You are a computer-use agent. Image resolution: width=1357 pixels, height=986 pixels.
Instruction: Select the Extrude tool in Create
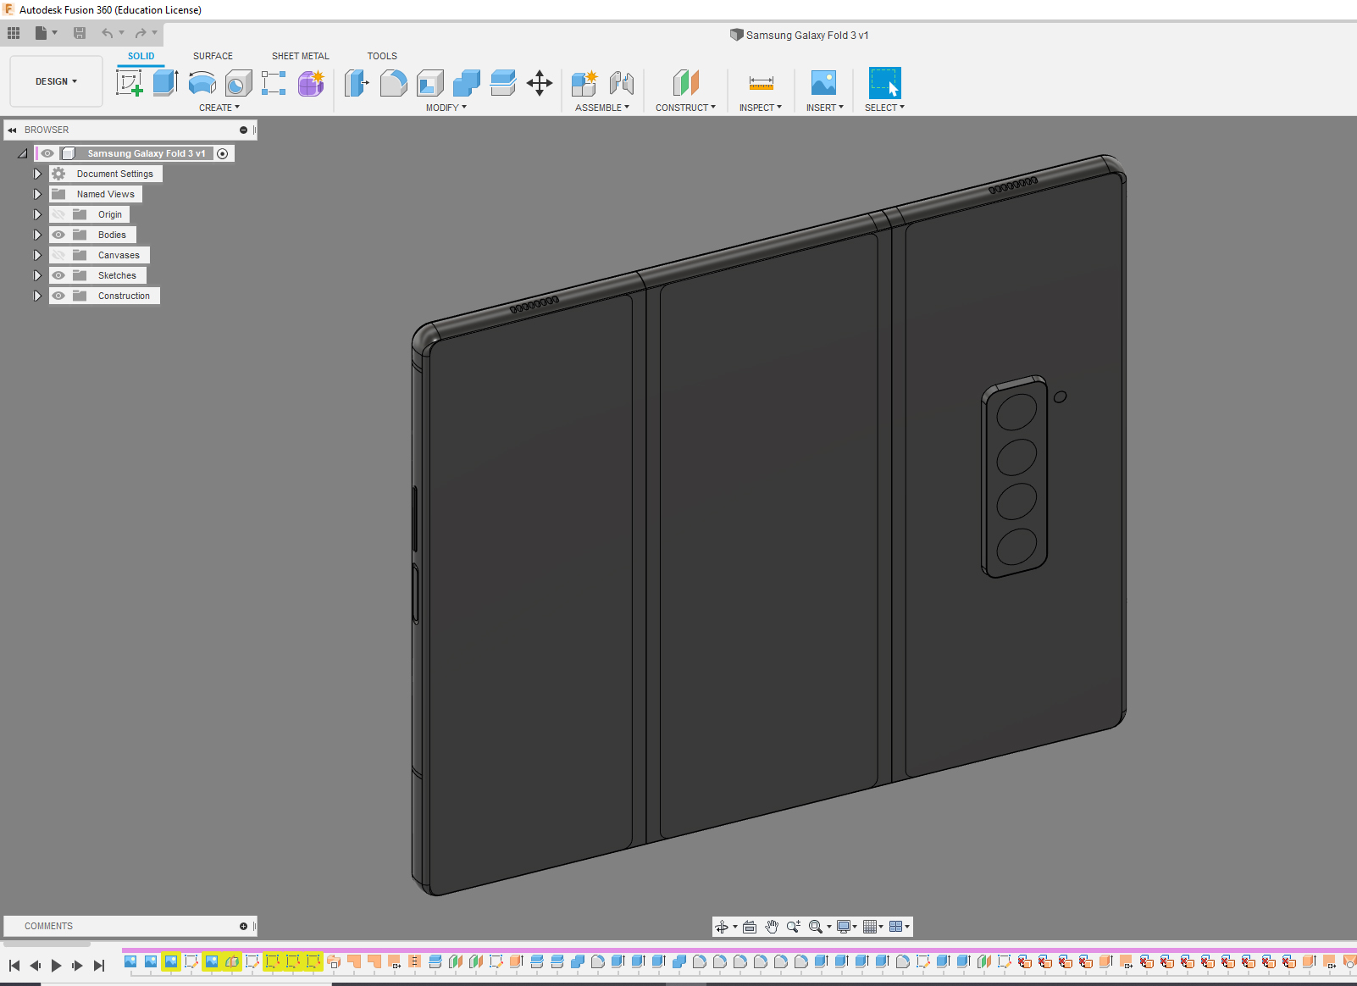click(x=165, y=83)
